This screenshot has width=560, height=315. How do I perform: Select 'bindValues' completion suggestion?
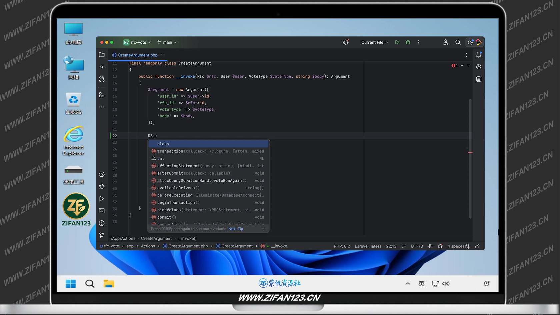(208, 210)
